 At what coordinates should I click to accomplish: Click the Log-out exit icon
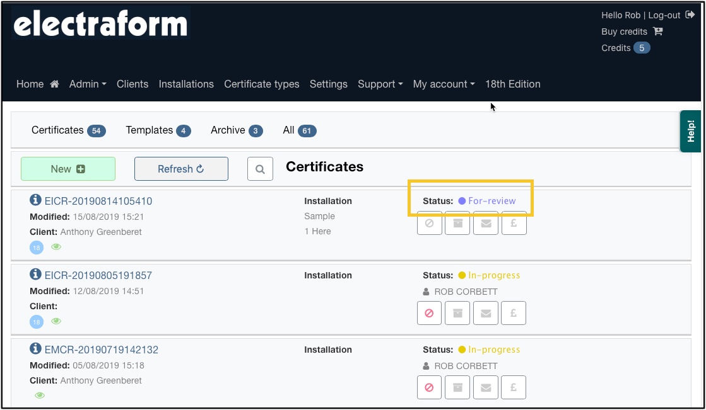pyautogui.click(x=690, y=15)
